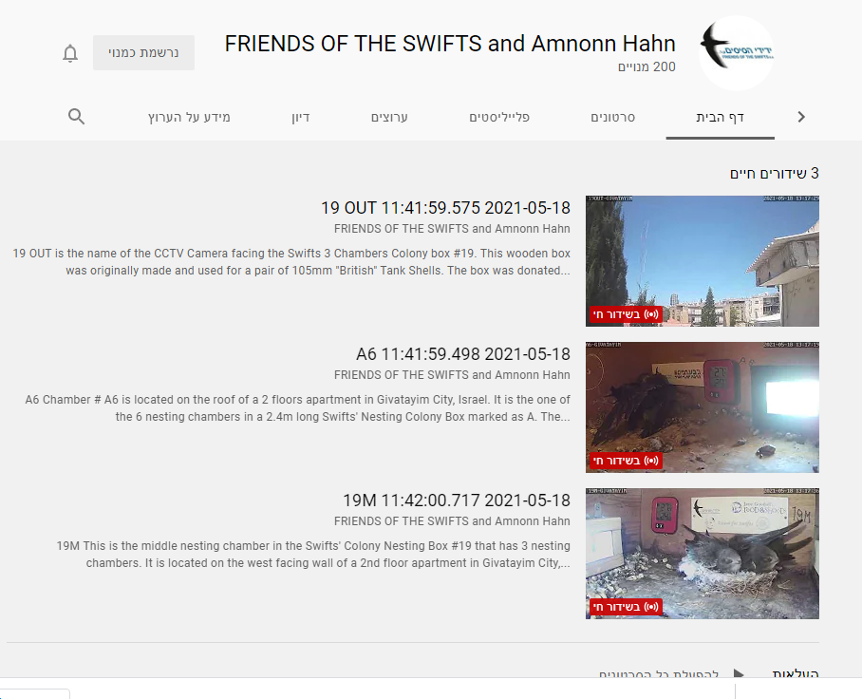Open the 19 OUT outdoor camera thumbnail

(702, 261)
